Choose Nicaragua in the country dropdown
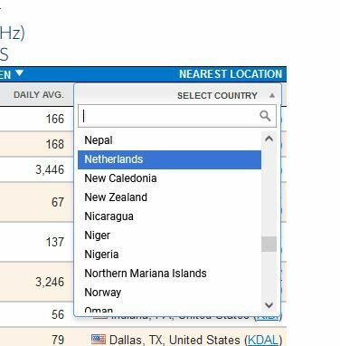 pos(169,216)
